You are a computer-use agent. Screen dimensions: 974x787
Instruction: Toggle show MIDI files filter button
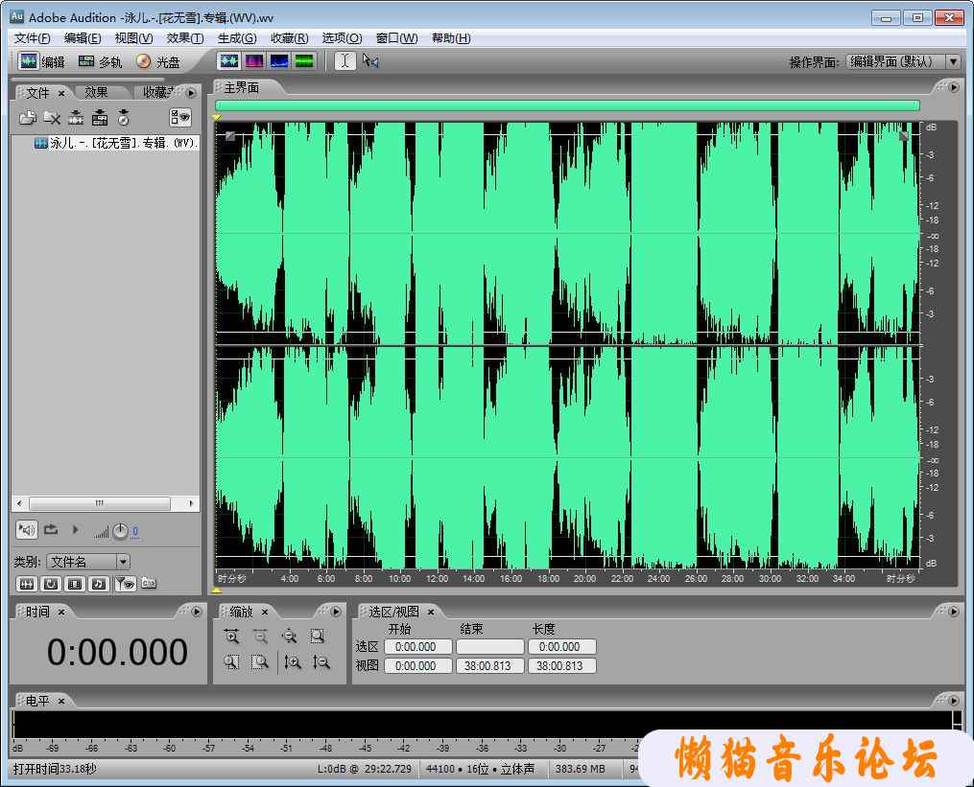[99, 584]
